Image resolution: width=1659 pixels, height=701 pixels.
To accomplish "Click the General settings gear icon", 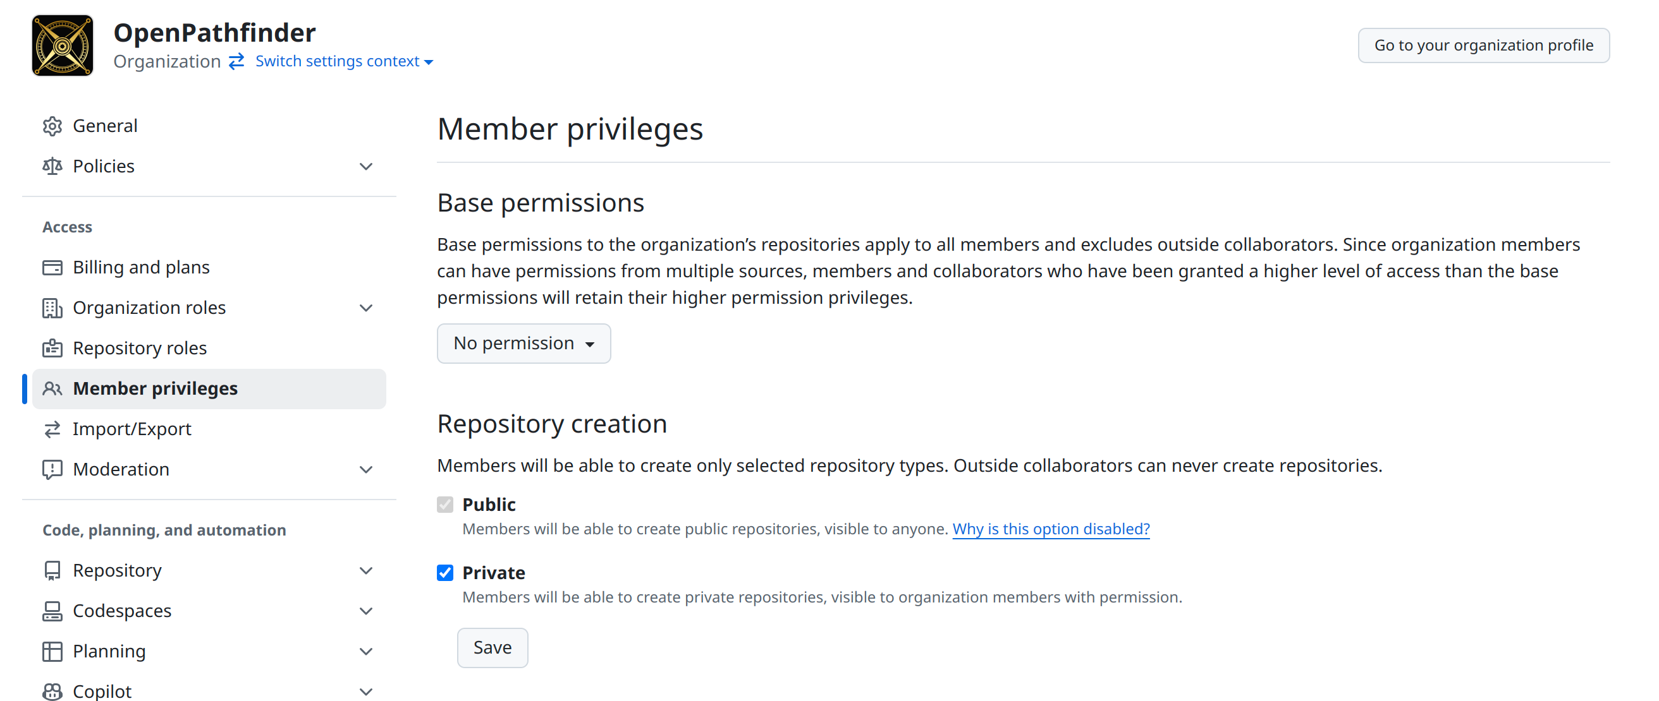I will coord(52,126).
